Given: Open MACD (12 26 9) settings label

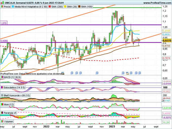Looking at the screenshot, I should 12,77.
